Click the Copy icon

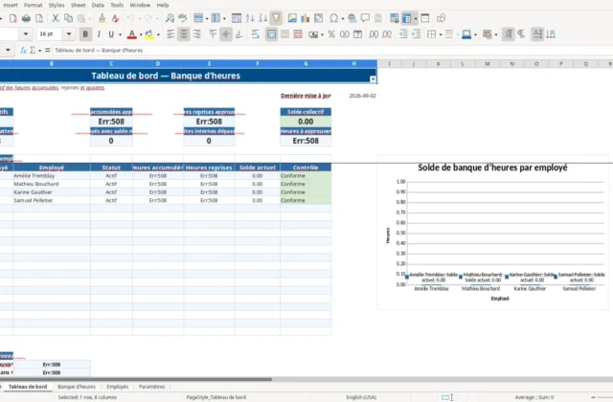pos(68,18)
